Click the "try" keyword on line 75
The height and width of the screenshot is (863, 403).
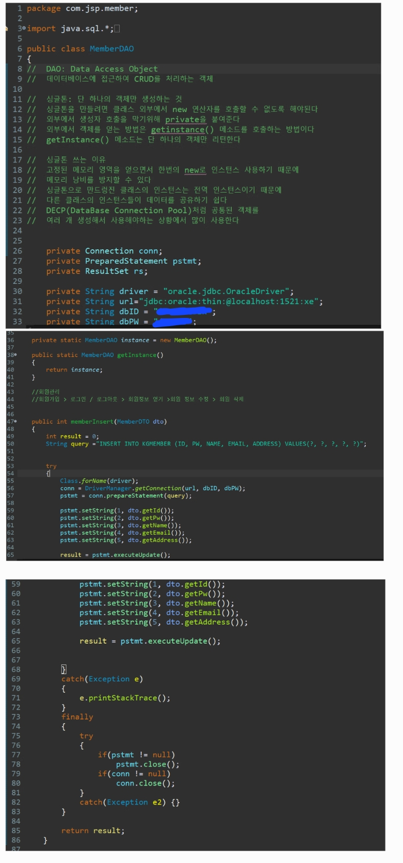tap(86, 736)
